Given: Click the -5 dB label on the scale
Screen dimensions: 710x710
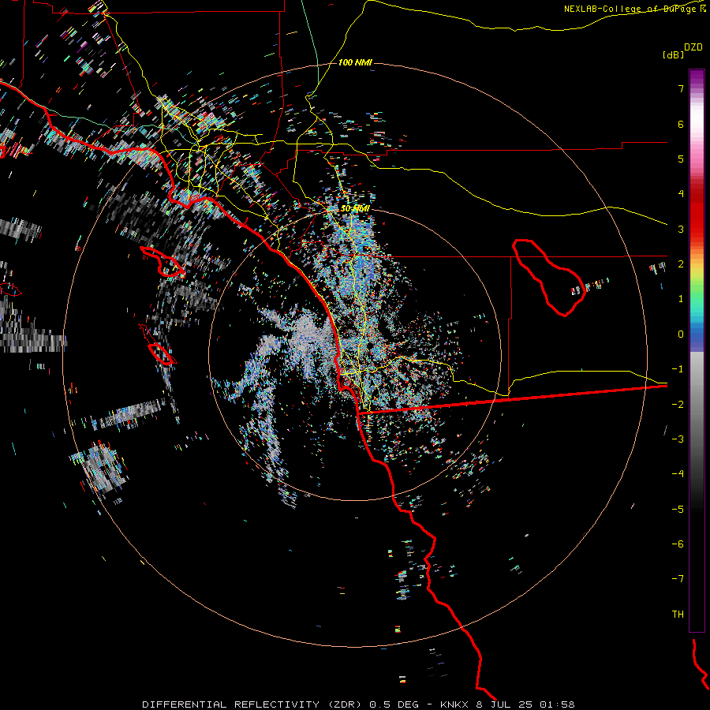Looking at the screenshot, I should (678, 510).
